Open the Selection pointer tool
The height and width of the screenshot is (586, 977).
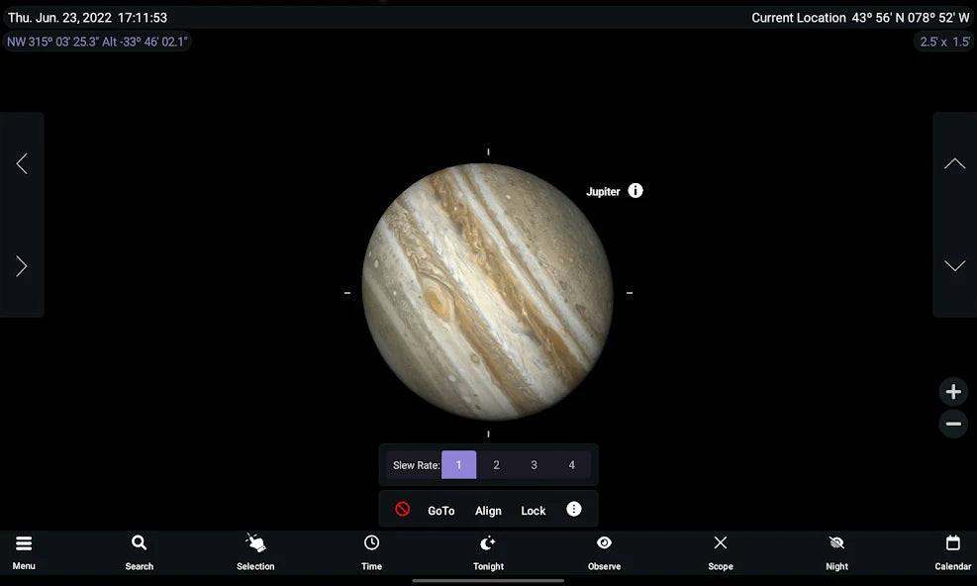[255, 551]
